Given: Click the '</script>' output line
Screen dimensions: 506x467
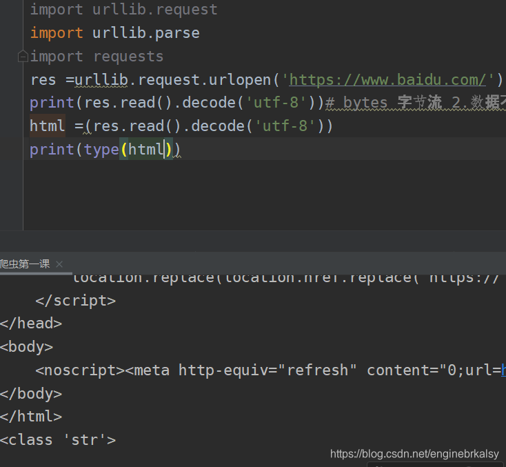Looking at the screenshot, I should click(x=76, y=301).
